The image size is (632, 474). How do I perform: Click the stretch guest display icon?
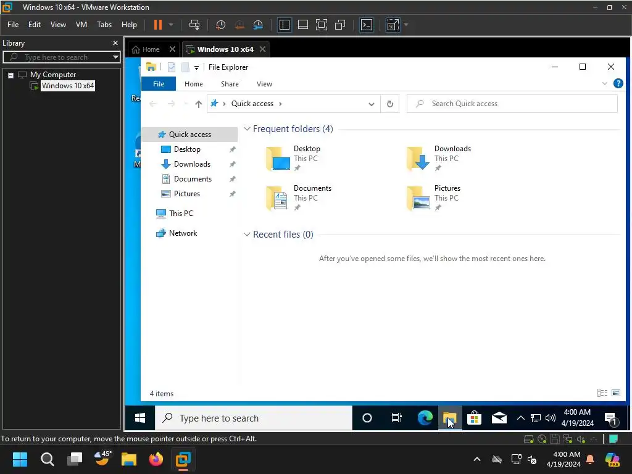393,25
